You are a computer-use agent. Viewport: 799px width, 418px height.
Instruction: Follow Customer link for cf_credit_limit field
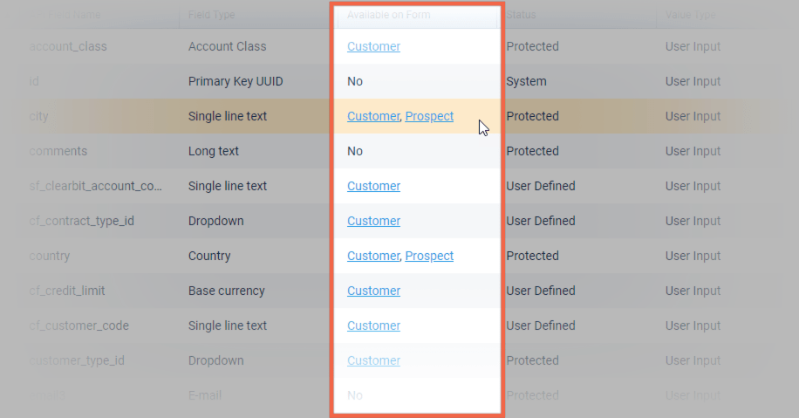point(373,291)
